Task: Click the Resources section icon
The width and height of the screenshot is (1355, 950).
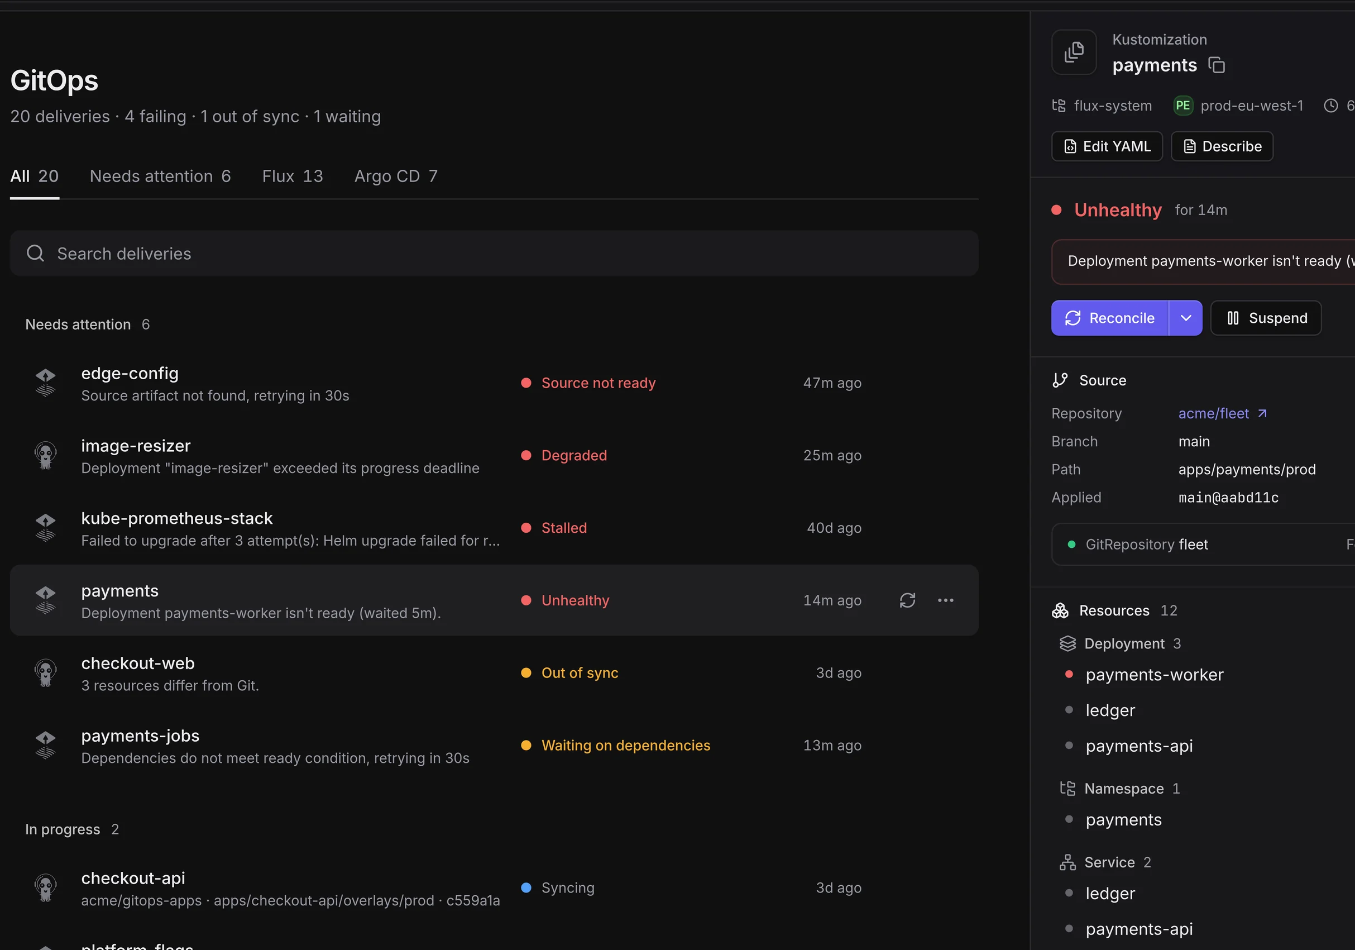Action: [x=1060, y=610]
